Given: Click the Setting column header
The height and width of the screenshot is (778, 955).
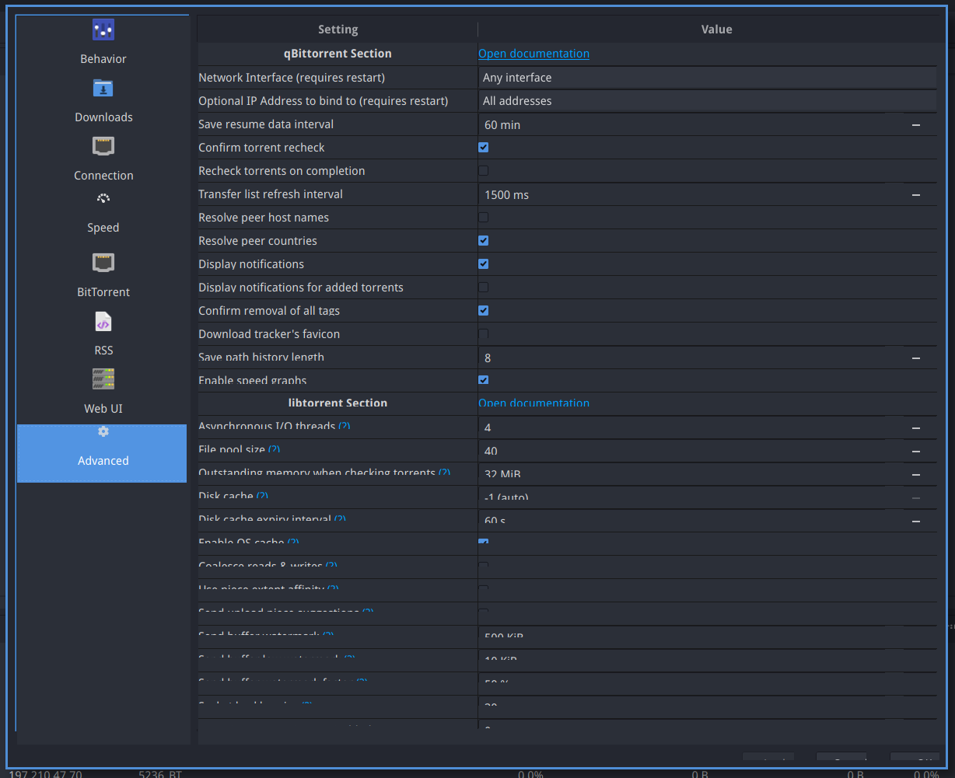Looking at the screenshot, I should (338, 30).
